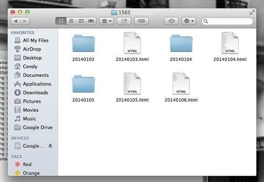Image resolution: width=264 pixels, height=182 pixels.
Task: Open Downloads in the sidebar
Action: coord(35,92)
